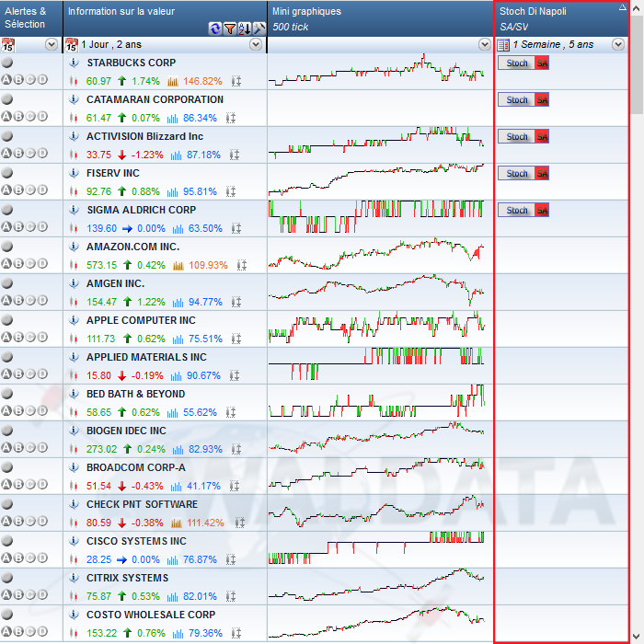Open info icon for BIOGEN IDEC INC

74,431
